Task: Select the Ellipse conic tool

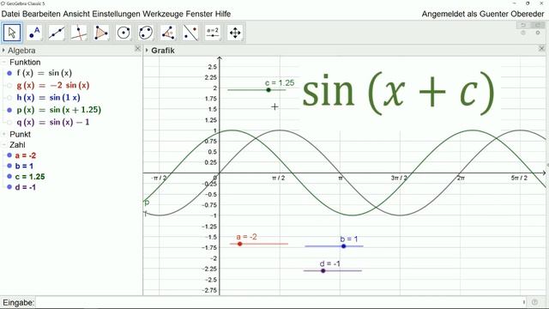Action: pos(146,33)
